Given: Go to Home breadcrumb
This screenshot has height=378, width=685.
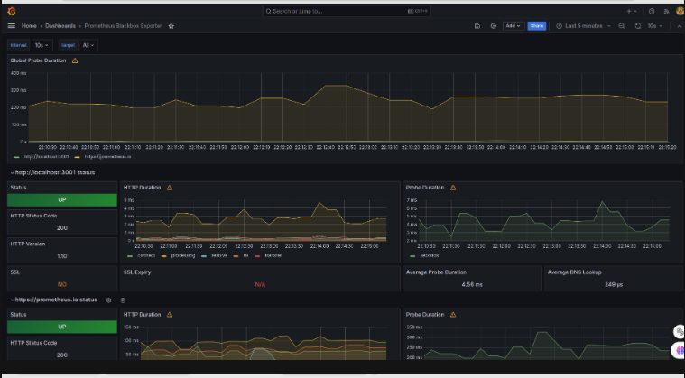Looking at the screenshot, I should pos(29,26).
